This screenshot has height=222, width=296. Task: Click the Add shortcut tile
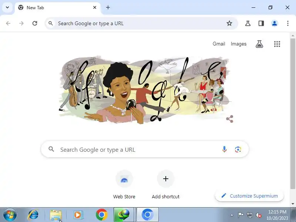pyautogui.click(x=165, y=185)
